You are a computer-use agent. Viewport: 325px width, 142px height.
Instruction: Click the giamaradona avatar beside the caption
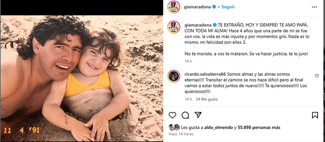[x=174, y=27]
